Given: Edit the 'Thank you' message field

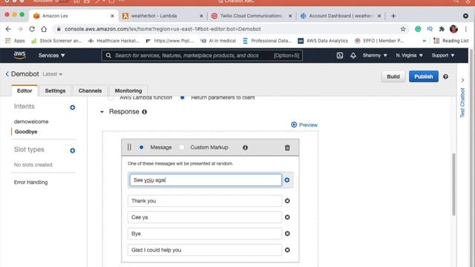Looking at the screenshot, I should [205, 201].
